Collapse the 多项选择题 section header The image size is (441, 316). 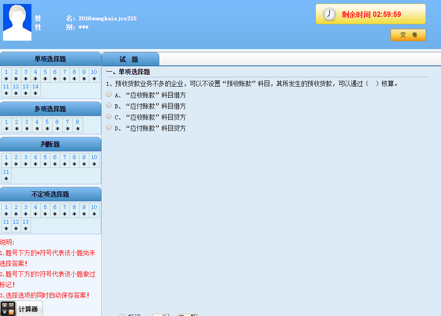point(50,109)
